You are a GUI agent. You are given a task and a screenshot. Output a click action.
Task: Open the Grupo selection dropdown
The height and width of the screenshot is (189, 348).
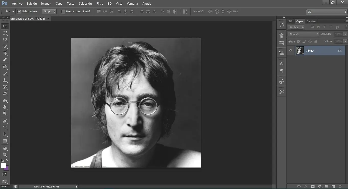[49, 11]
